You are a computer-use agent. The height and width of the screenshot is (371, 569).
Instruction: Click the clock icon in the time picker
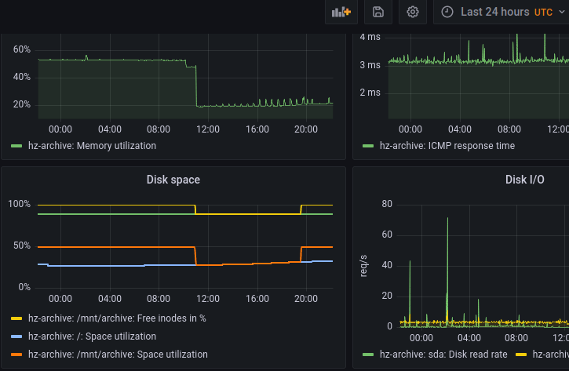[447, 12]
